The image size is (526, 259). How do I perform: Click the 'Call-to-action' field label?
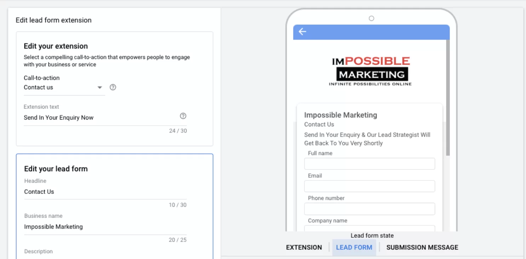(x=41, y=78)
